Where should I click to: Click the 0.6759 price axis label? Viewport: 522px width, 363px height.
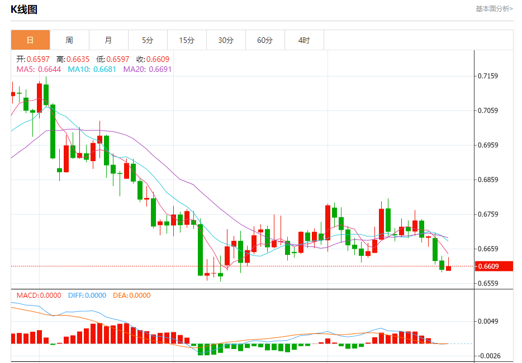point(488,214)
